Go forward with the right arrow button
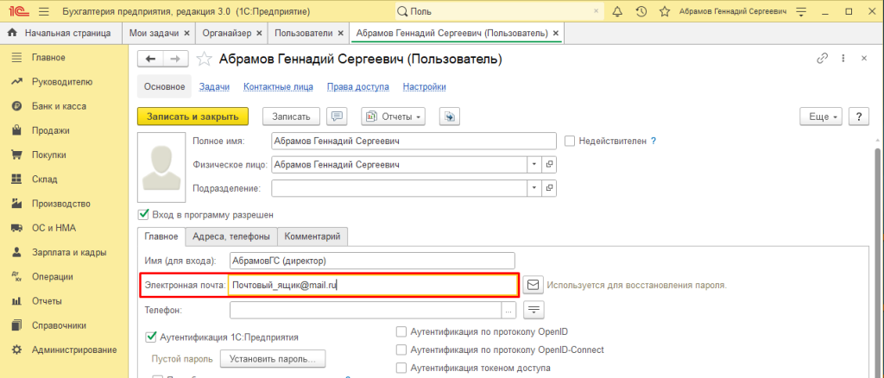Screen dimensions: 884x378 pos(175,60)
